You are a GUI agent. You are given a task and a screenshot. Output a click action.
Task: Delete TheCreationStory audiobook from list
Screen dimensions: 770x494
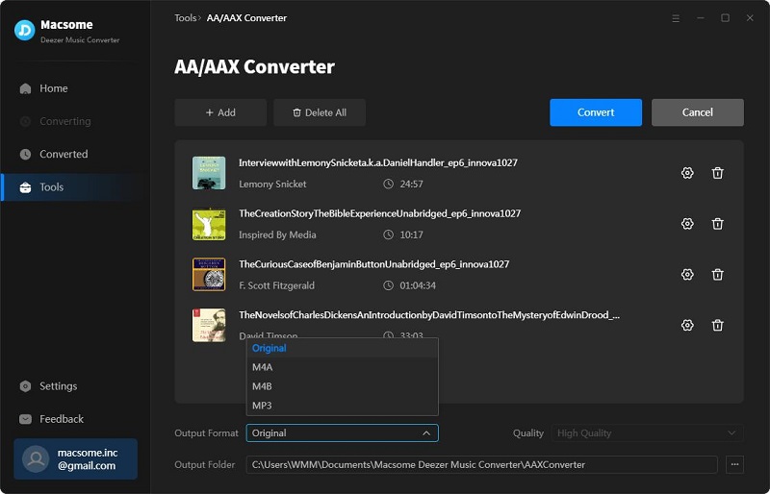click(717, 224)
